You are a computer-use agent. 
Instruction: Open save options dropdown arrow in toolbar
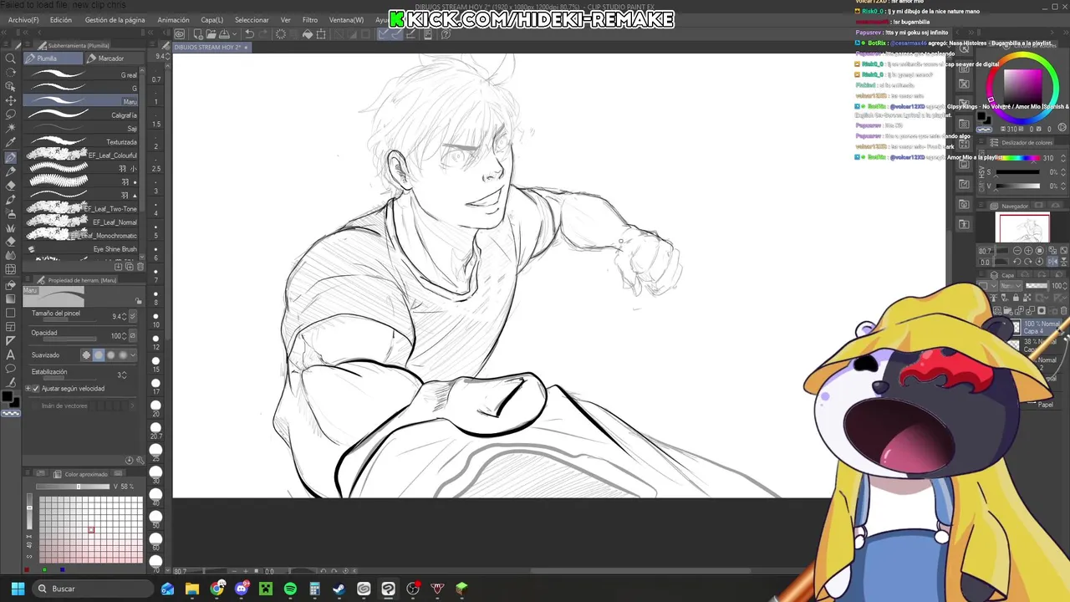point(235,34)
